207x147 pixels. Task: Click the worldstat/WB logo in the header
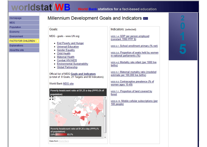41,7
